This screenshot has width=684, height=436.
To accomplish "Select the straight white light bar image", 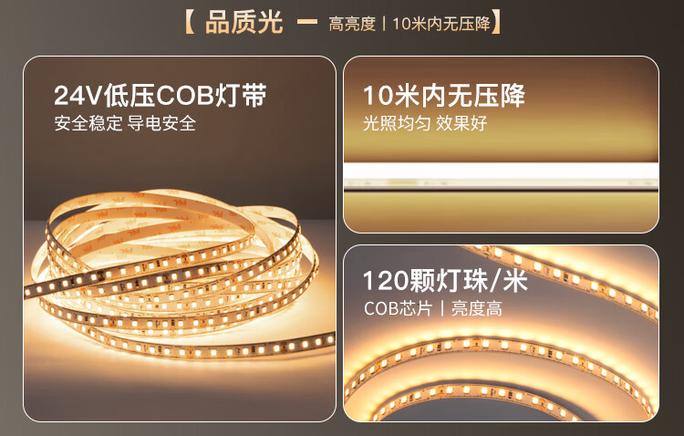I will pyautogui.click(x=501, y=176).
